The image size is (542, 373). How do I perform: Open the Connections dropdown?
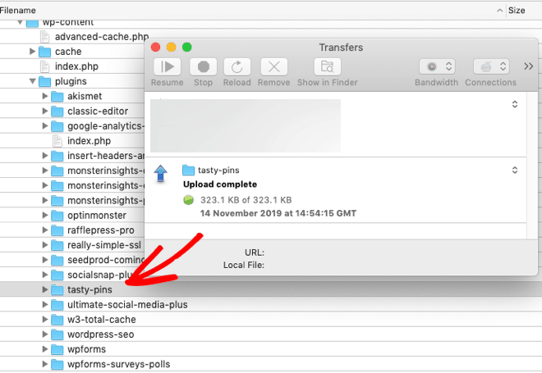point(490,67)
